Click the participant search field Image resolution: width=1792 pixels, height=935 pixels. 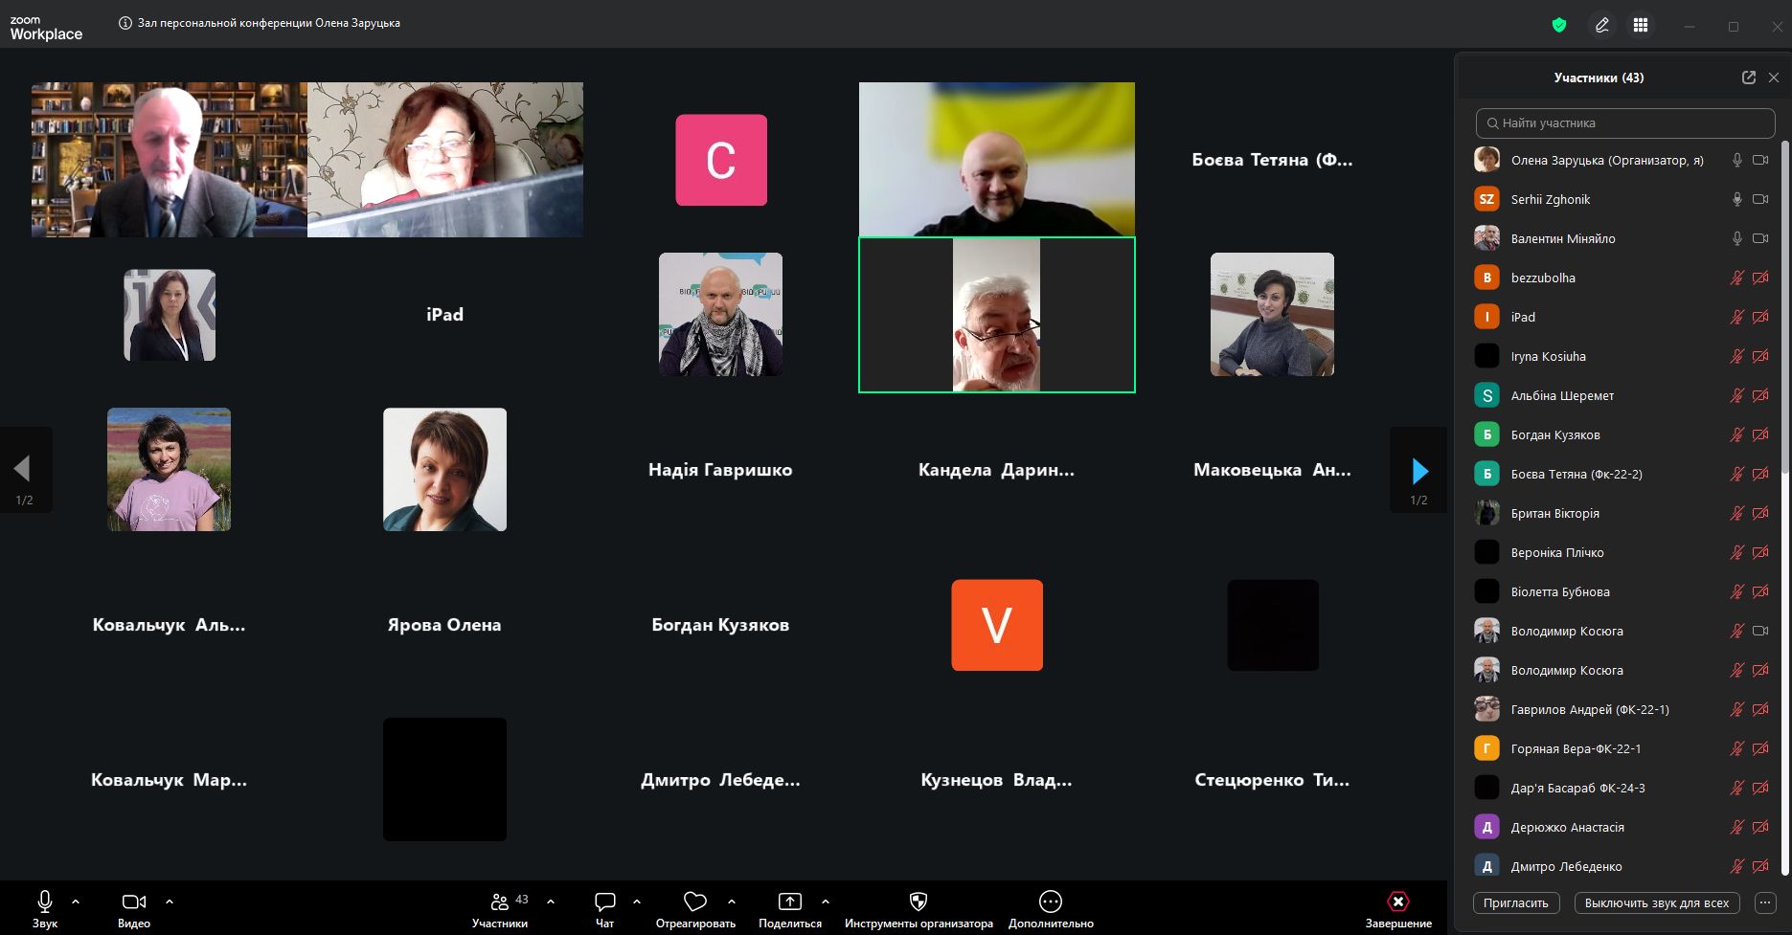[x=1625, y=123]
